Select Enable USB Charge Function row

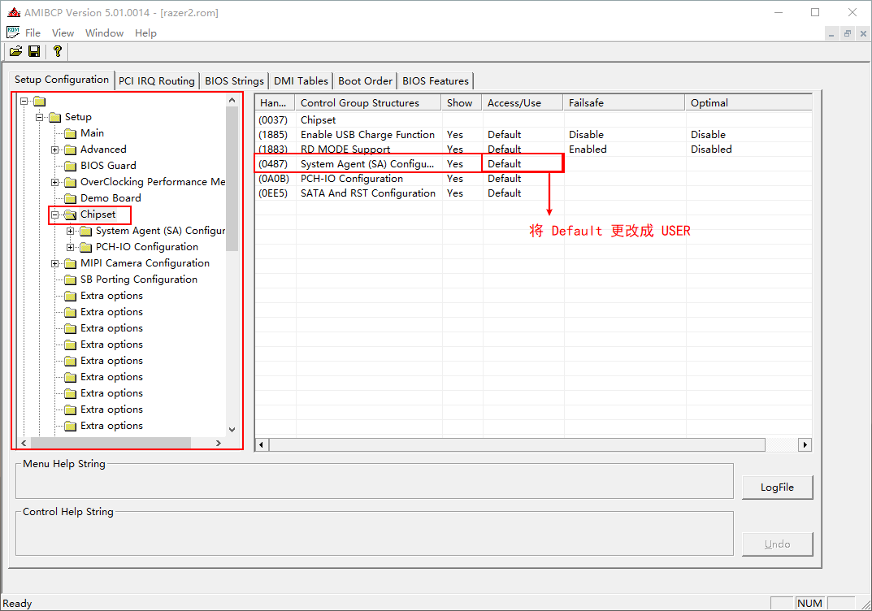point(533,135)
